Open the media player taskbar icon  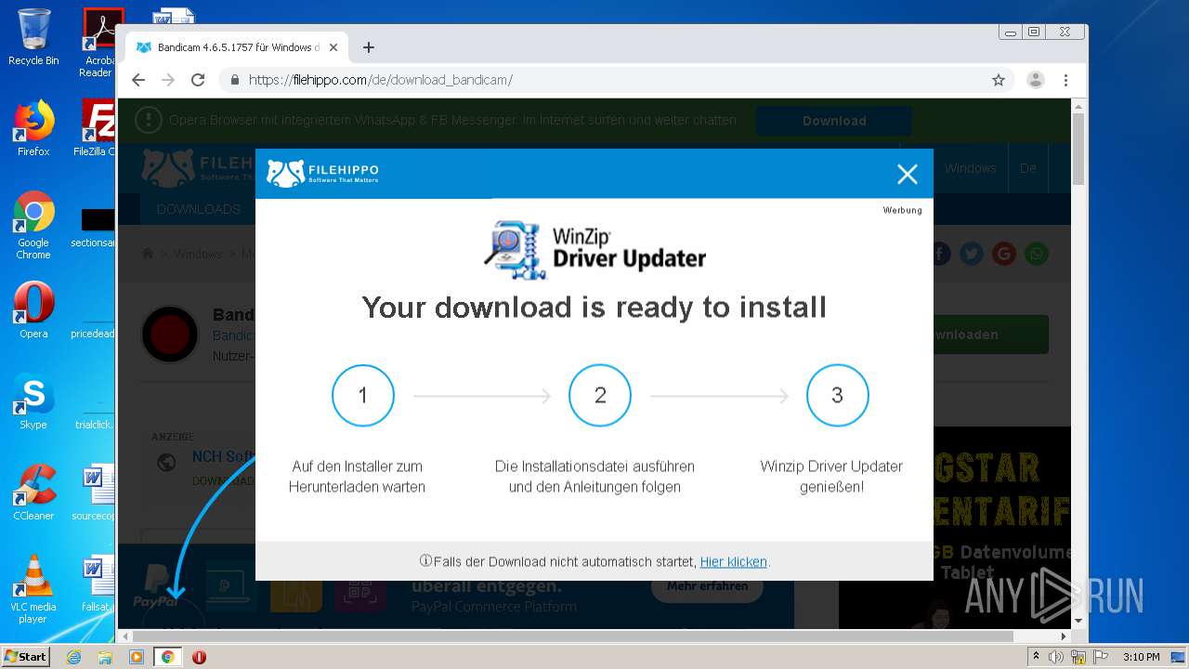pyautogui.click(x=137, y=657)
